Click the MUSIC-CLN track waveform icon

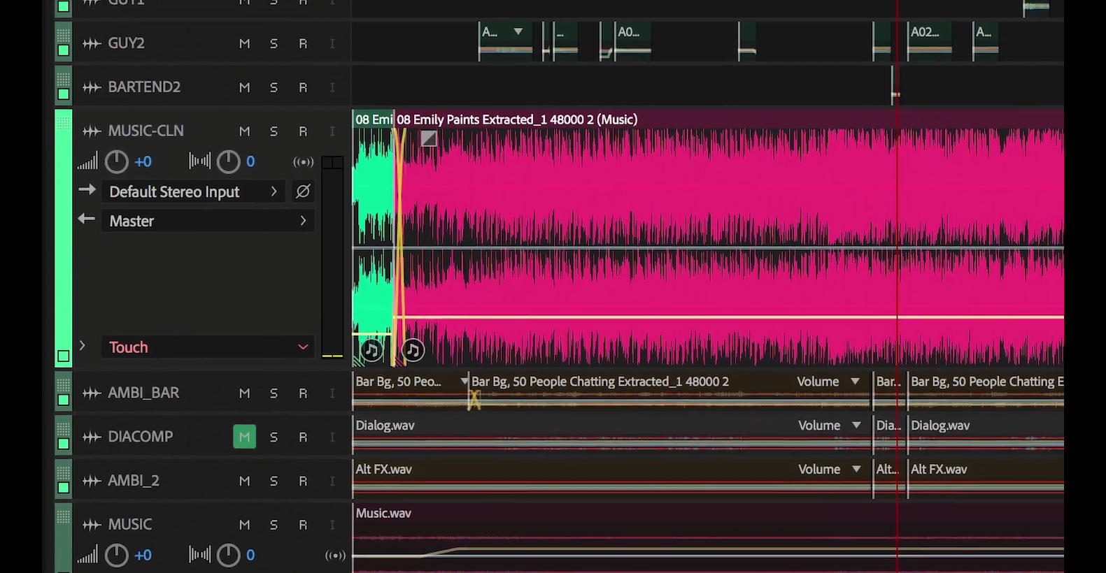coord(92,131)
